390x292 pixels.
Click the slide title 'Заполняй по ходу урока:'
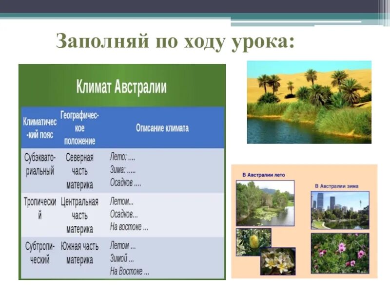(175, 41)
